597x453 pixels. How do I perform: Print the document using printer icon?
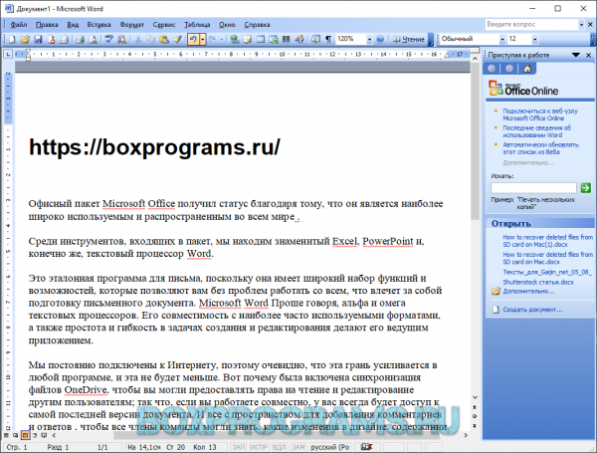(80, 39)
